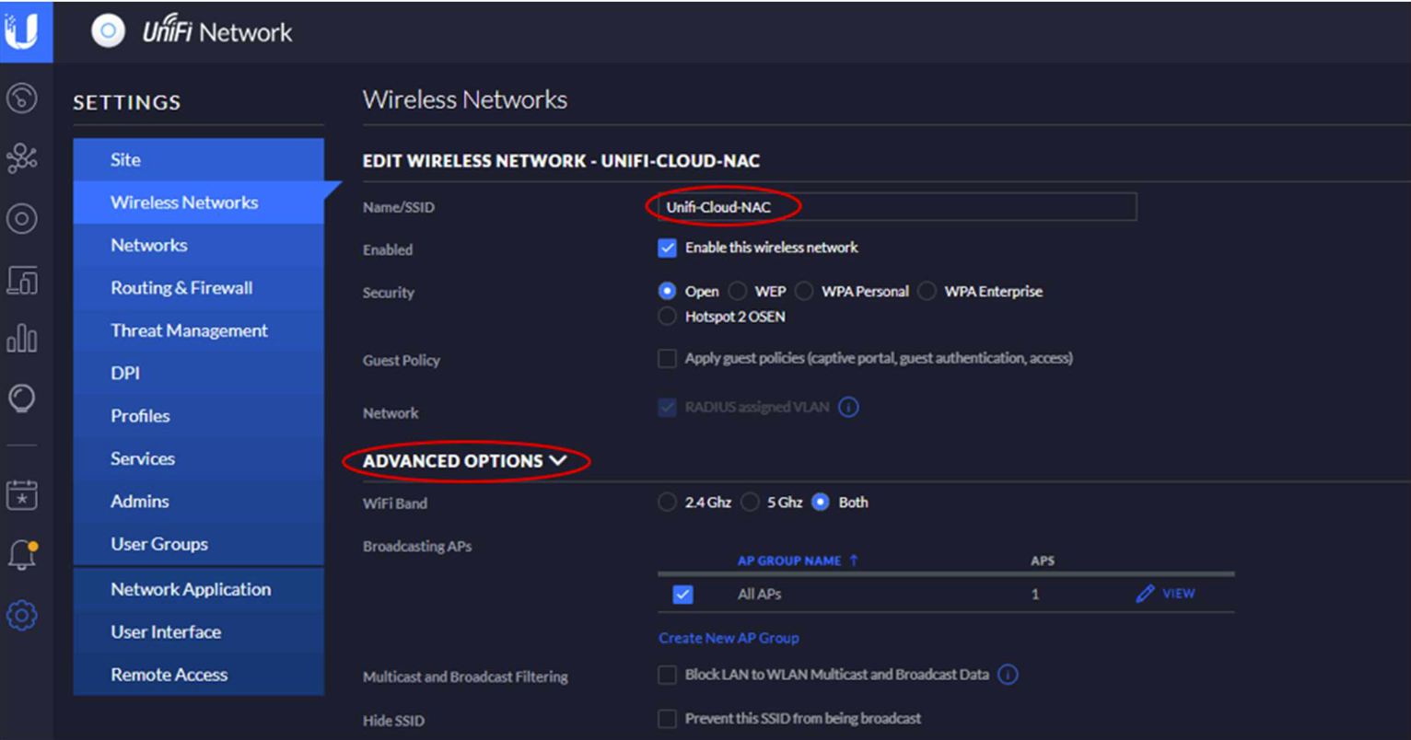Open the Settings gear icon
This screenshot has height=740, width=1411.
[22, 615]
